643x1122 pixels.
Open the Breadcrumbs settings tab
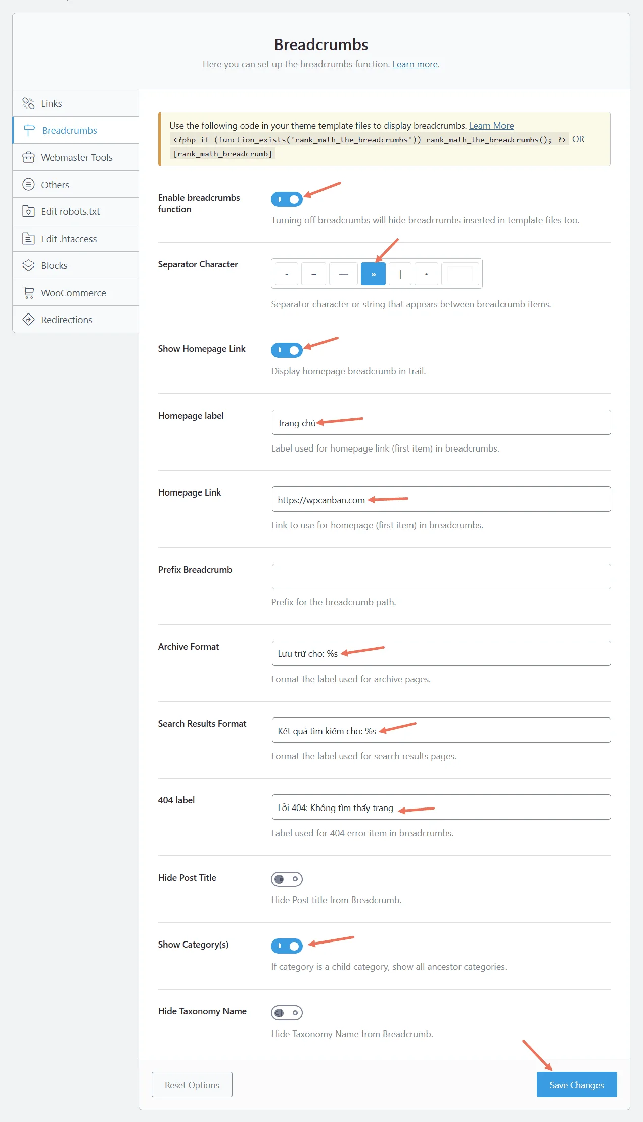point(69,130)
